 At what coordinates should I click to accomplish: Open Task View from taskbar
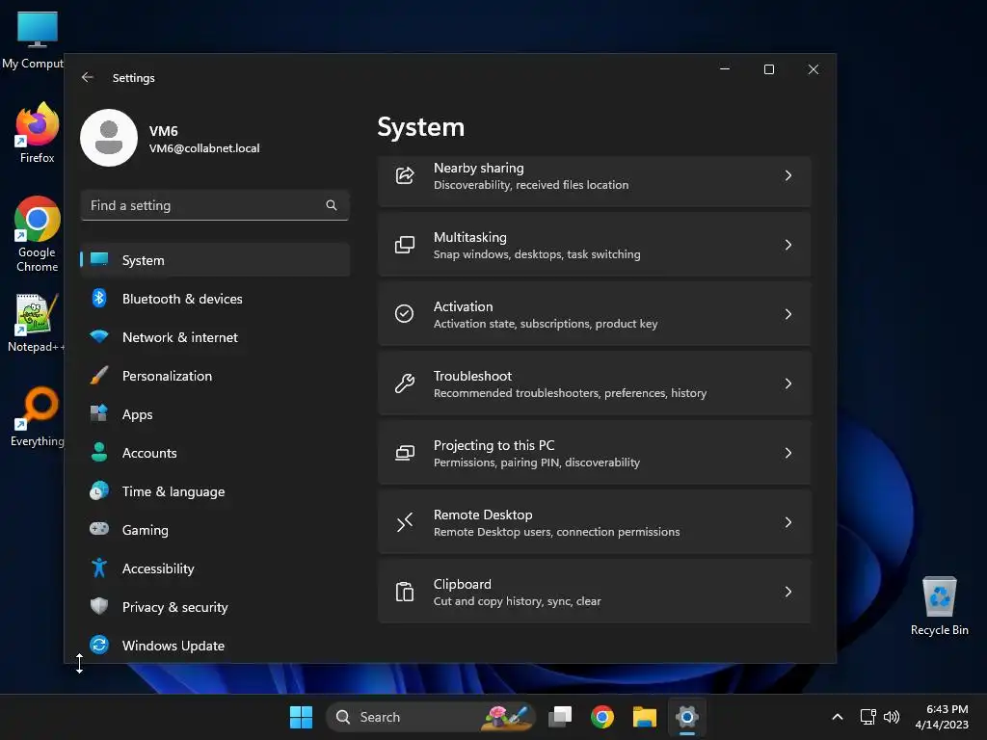point(560,717)
